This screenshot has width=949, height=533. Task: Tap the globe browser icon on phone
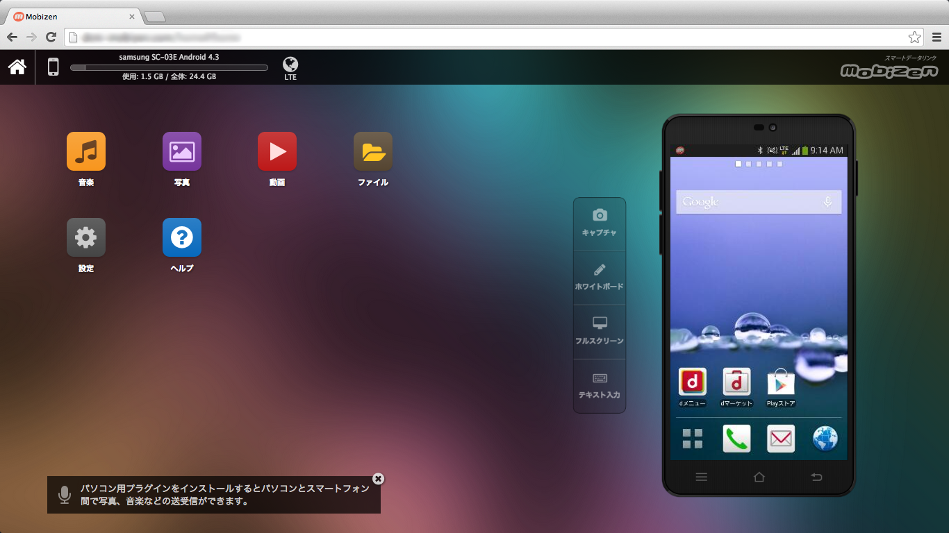[825, 439]
